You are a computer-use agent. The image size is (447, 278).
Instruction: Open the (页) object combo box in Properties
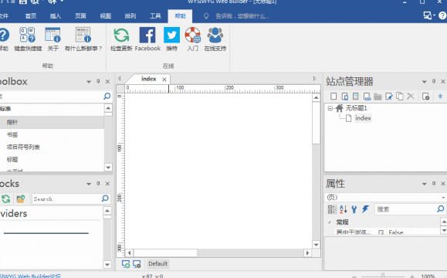click(385, 198)
